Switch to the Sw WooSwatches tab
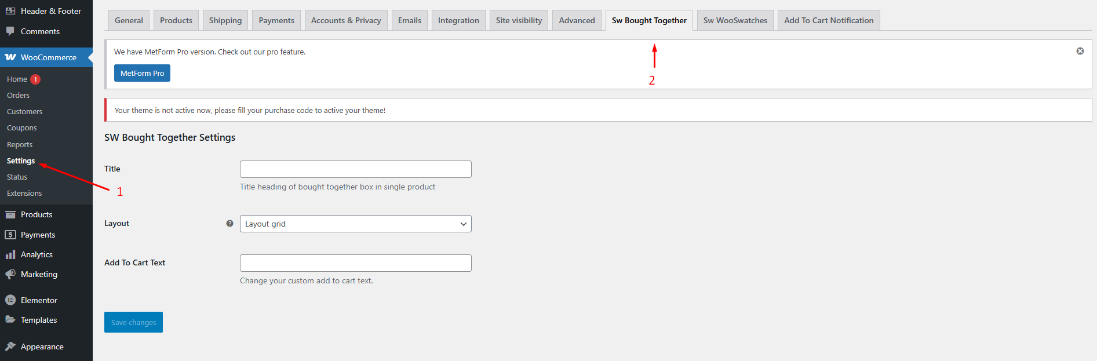Screen dimensions: 1097x361 click(735, 20)
